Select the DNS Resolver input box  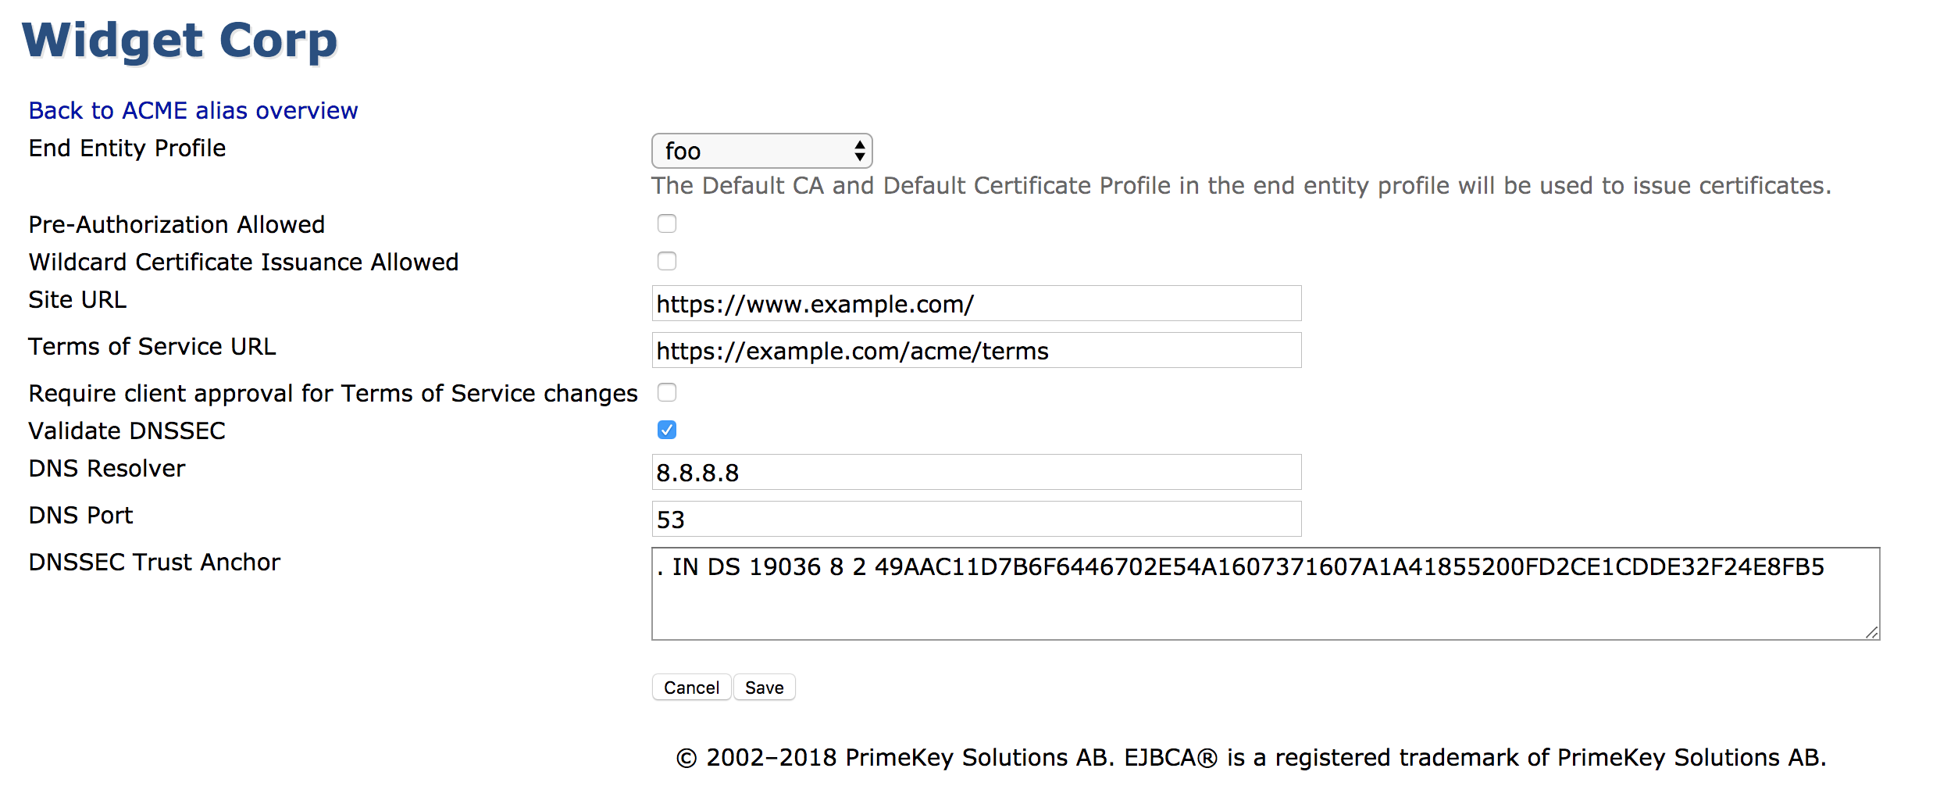[976, 473]
